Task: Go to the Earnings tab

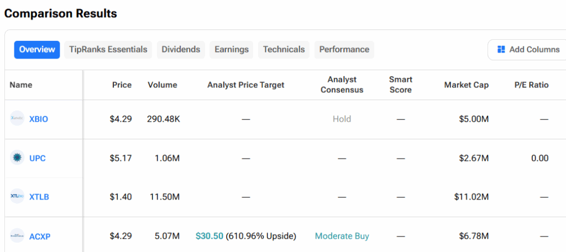Action: [232, 50]
